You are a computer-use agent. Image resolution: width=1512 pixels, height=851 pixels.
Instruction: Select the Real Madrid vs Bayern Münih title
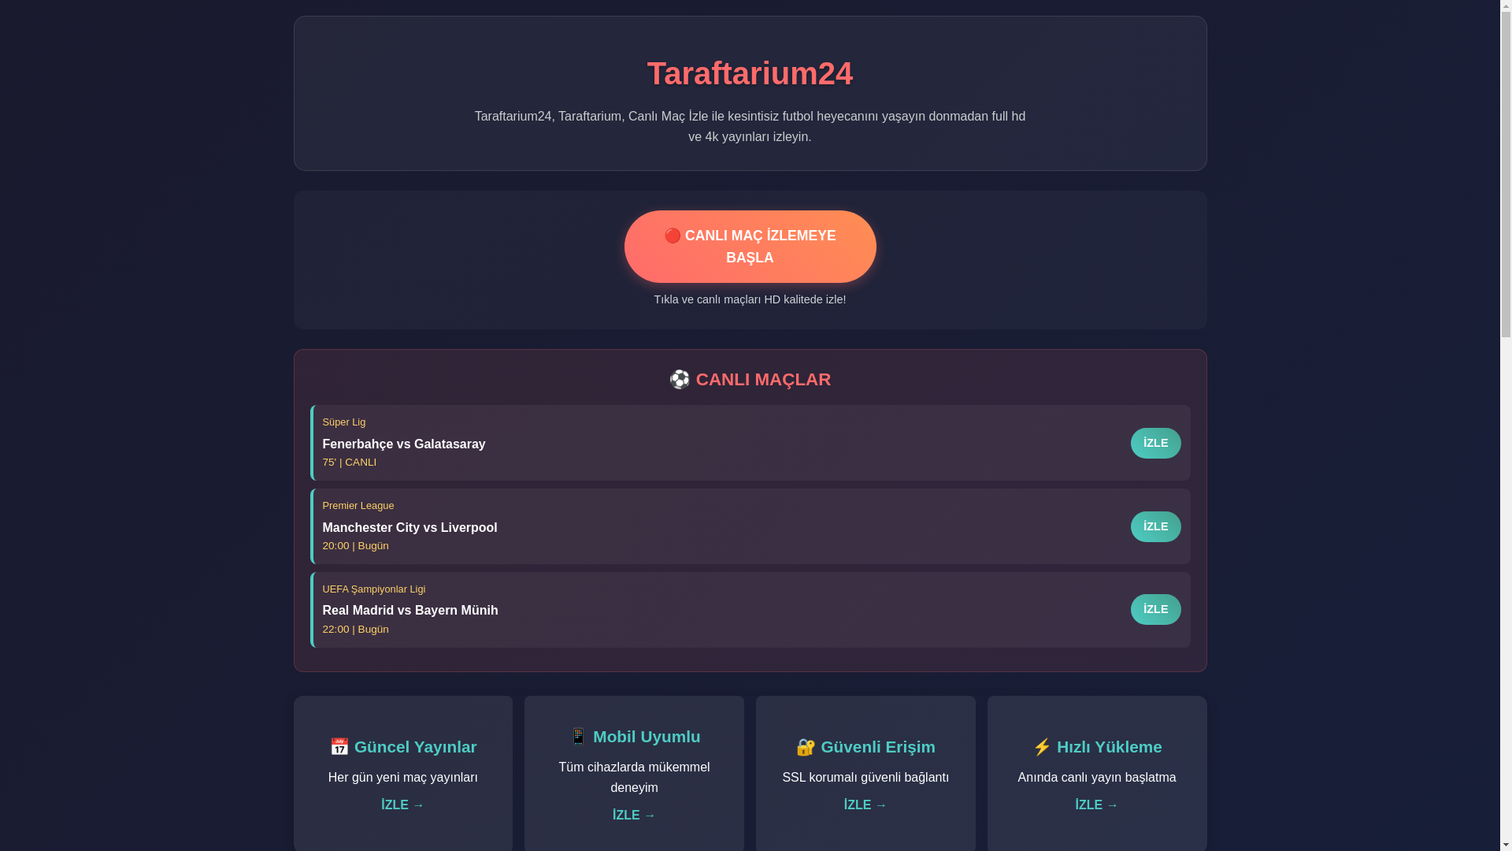point(409,610)
